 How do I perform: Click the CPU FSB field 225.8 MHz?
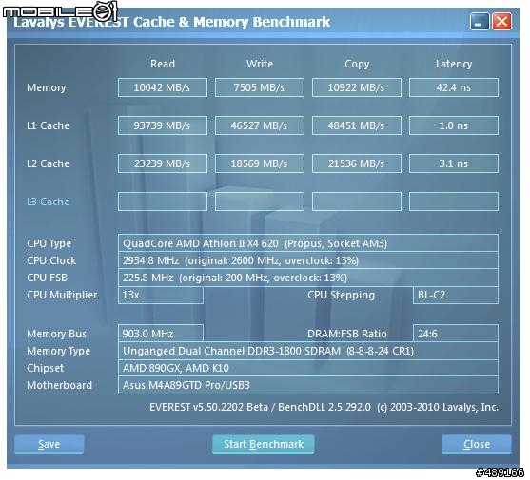[x=308, y=278]
